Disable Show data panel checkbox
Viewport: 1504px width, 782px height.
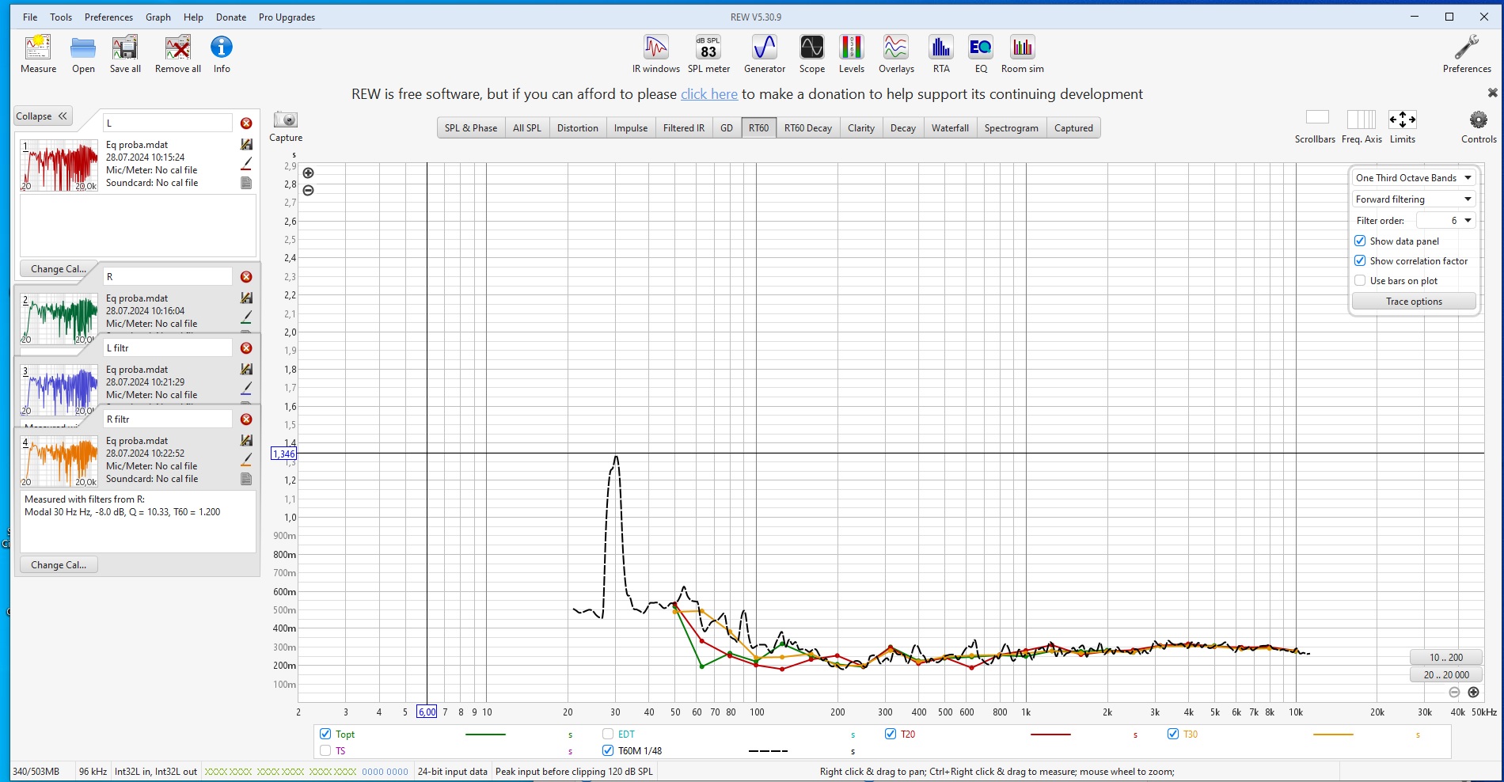(x=1360, y=241)
